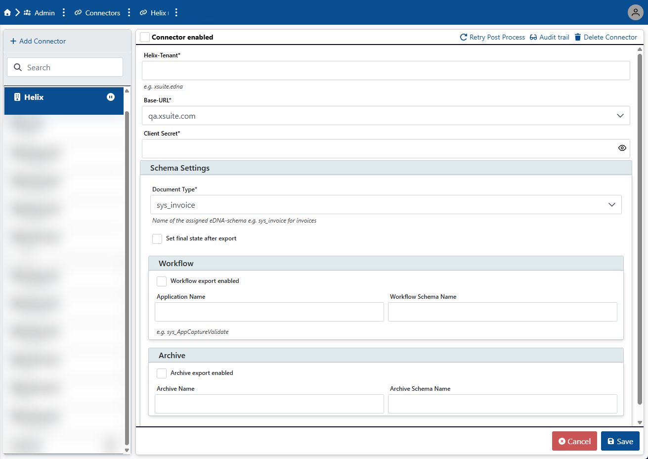Open the user profile avatar
This screenshot has width=648, height=459.
click(x=635, y=12)
